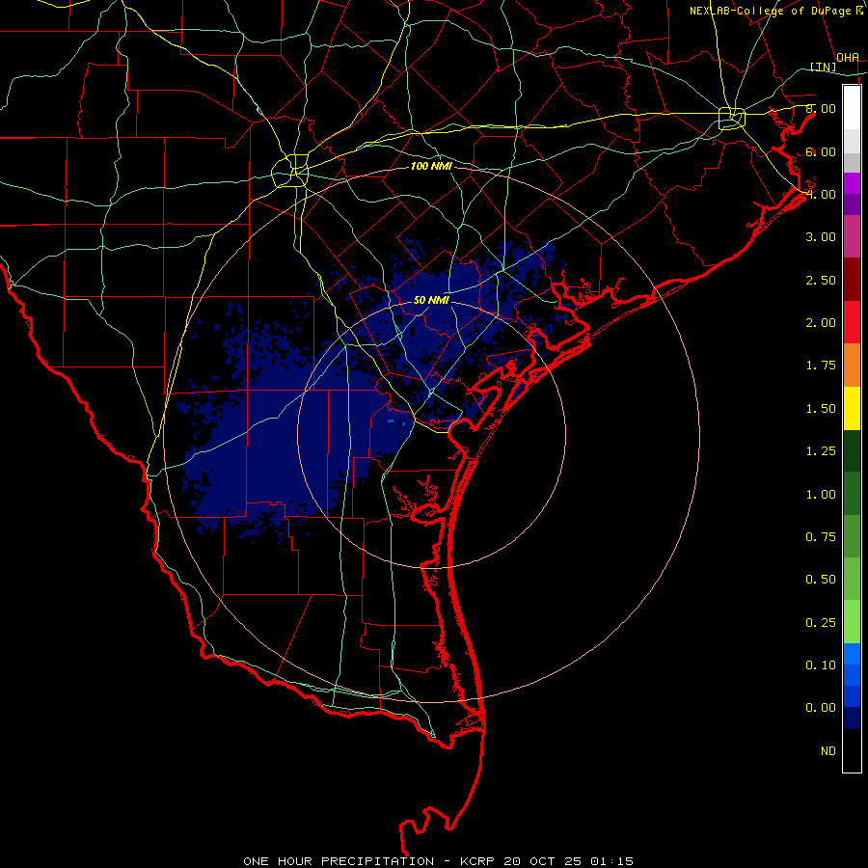This screenshot has height=868, width=868.
Task: Click the OHA product label
Action: (x=848, y=58)
